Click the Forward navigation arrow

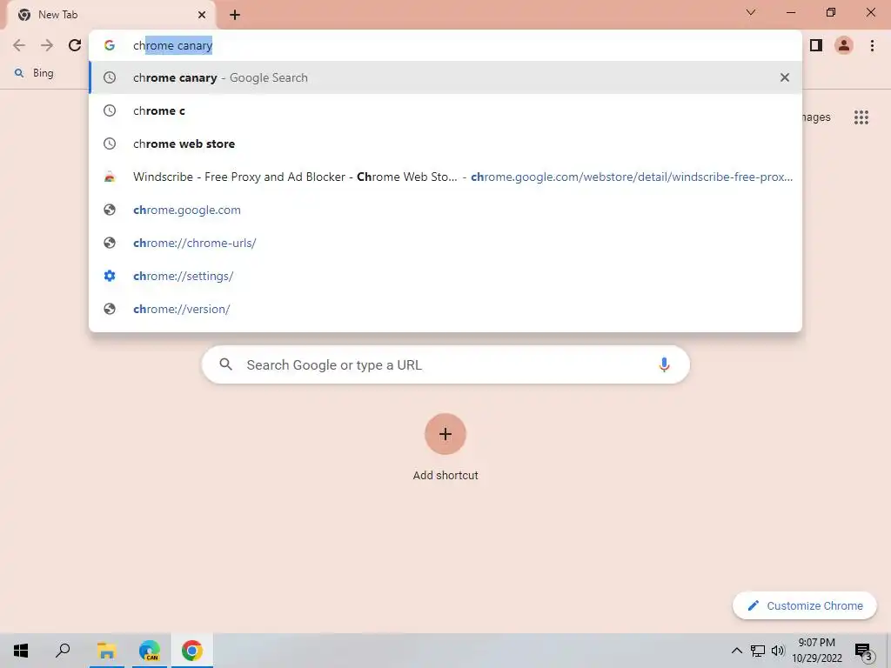click(x=47, y=45)
